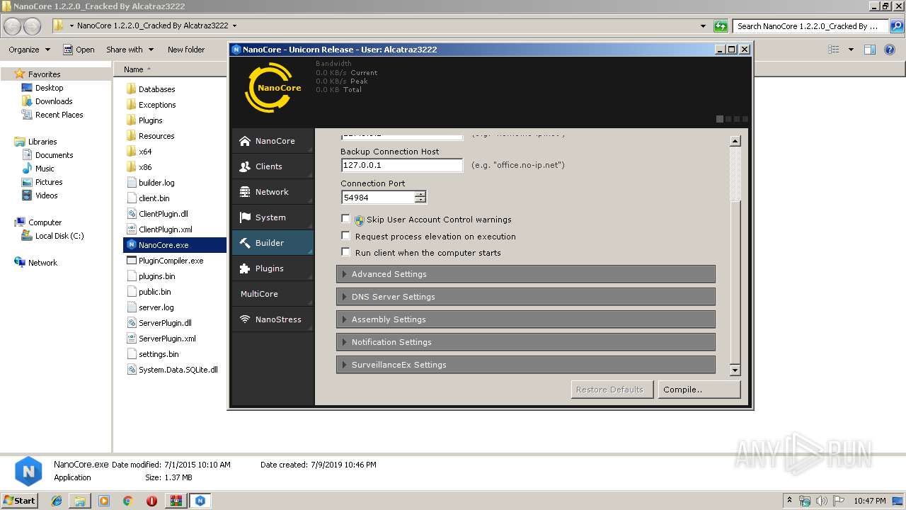Show hidden system tray icons
This screenshot has height=510, width=906.
(789, 501)
